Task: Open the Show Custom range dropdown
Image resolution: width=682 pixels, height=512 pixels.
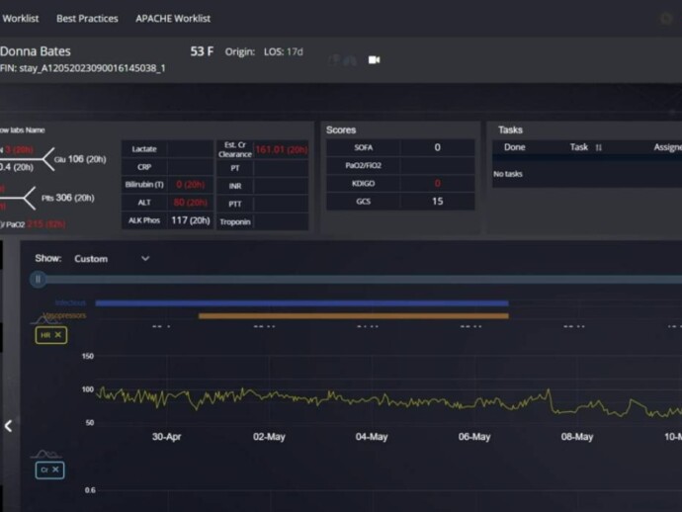Action: tap(112, 259)
